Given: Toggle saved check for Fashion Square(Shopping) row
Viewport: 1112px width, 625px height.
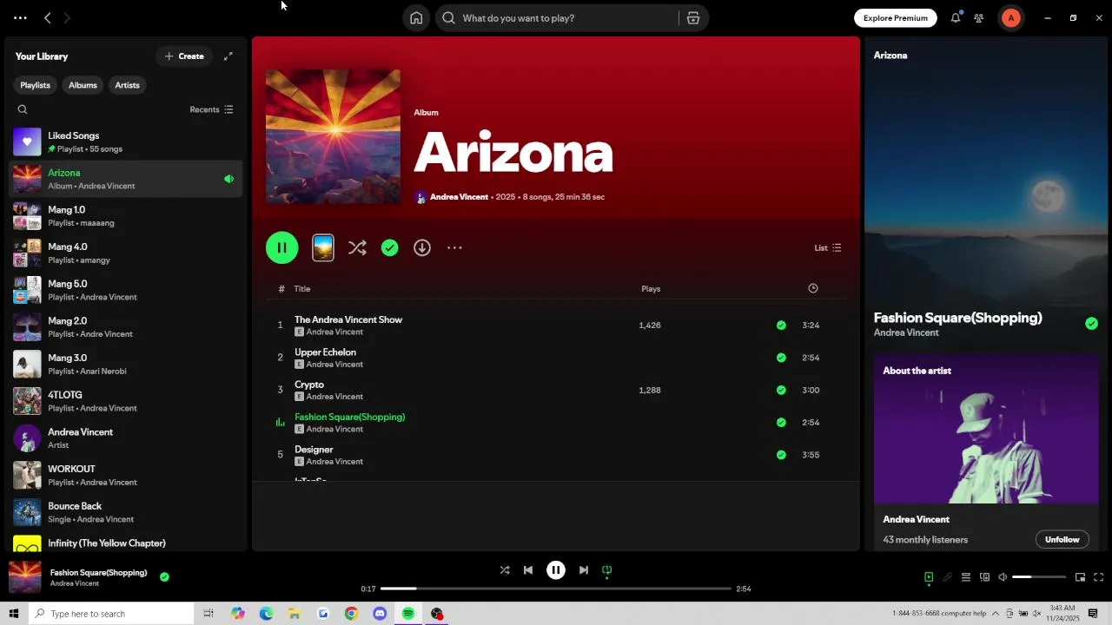Looking at the screenshot, I should (781, 423).
